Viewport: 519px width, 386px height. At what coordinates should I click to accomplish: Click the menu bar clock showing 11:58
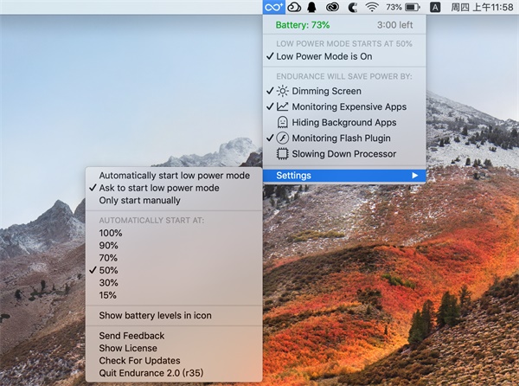[482, 7]
